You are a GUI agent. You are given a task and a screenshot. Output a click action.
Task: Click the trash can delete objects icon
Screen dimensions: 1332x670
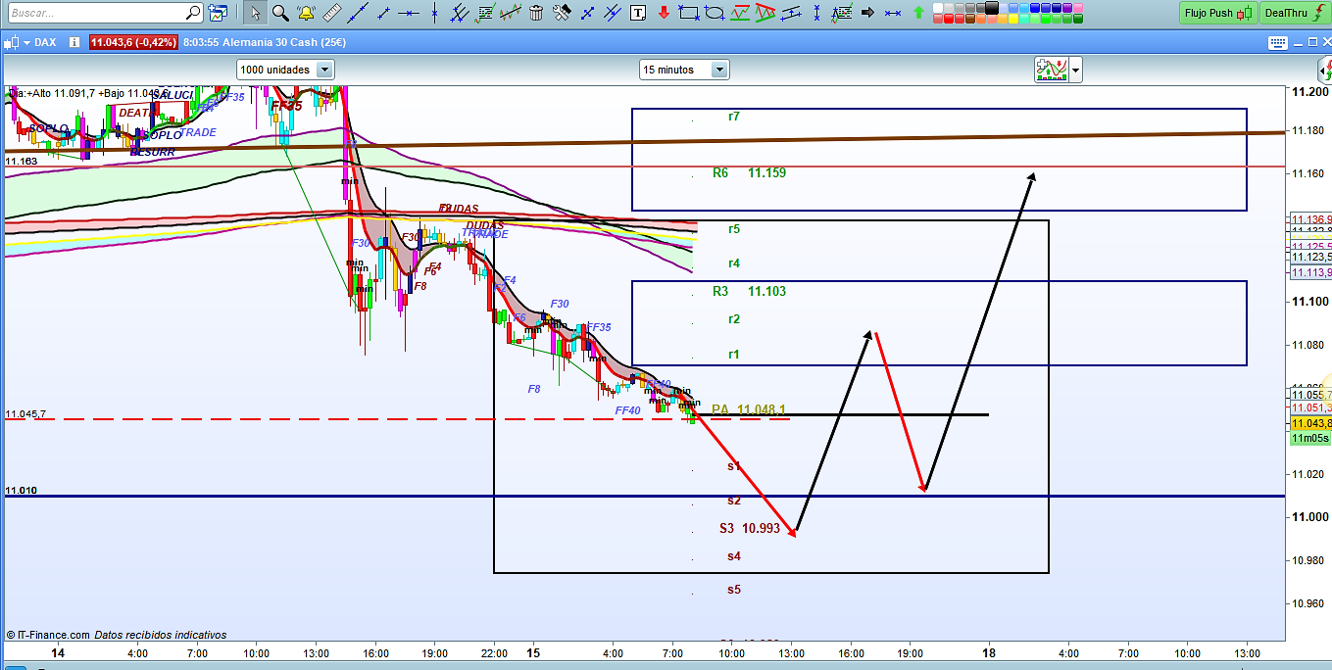click(x=536, y=13)
